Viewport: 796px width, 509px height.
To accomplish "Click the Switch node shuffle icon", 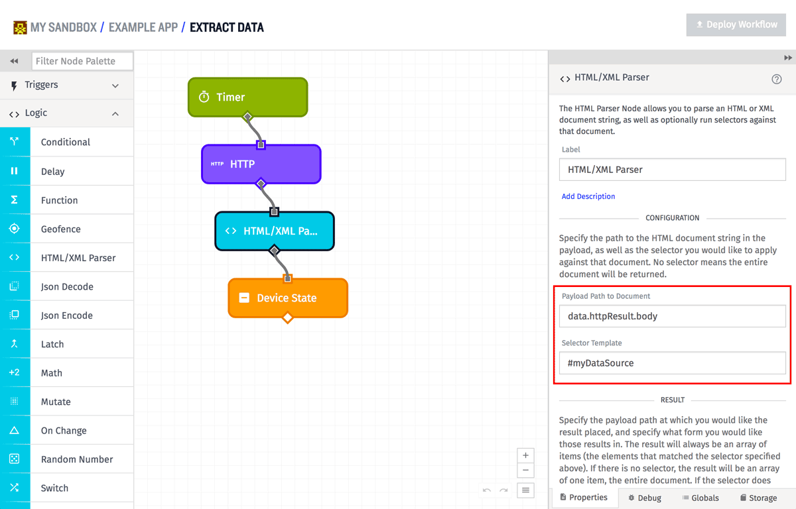I will point(15,488).
